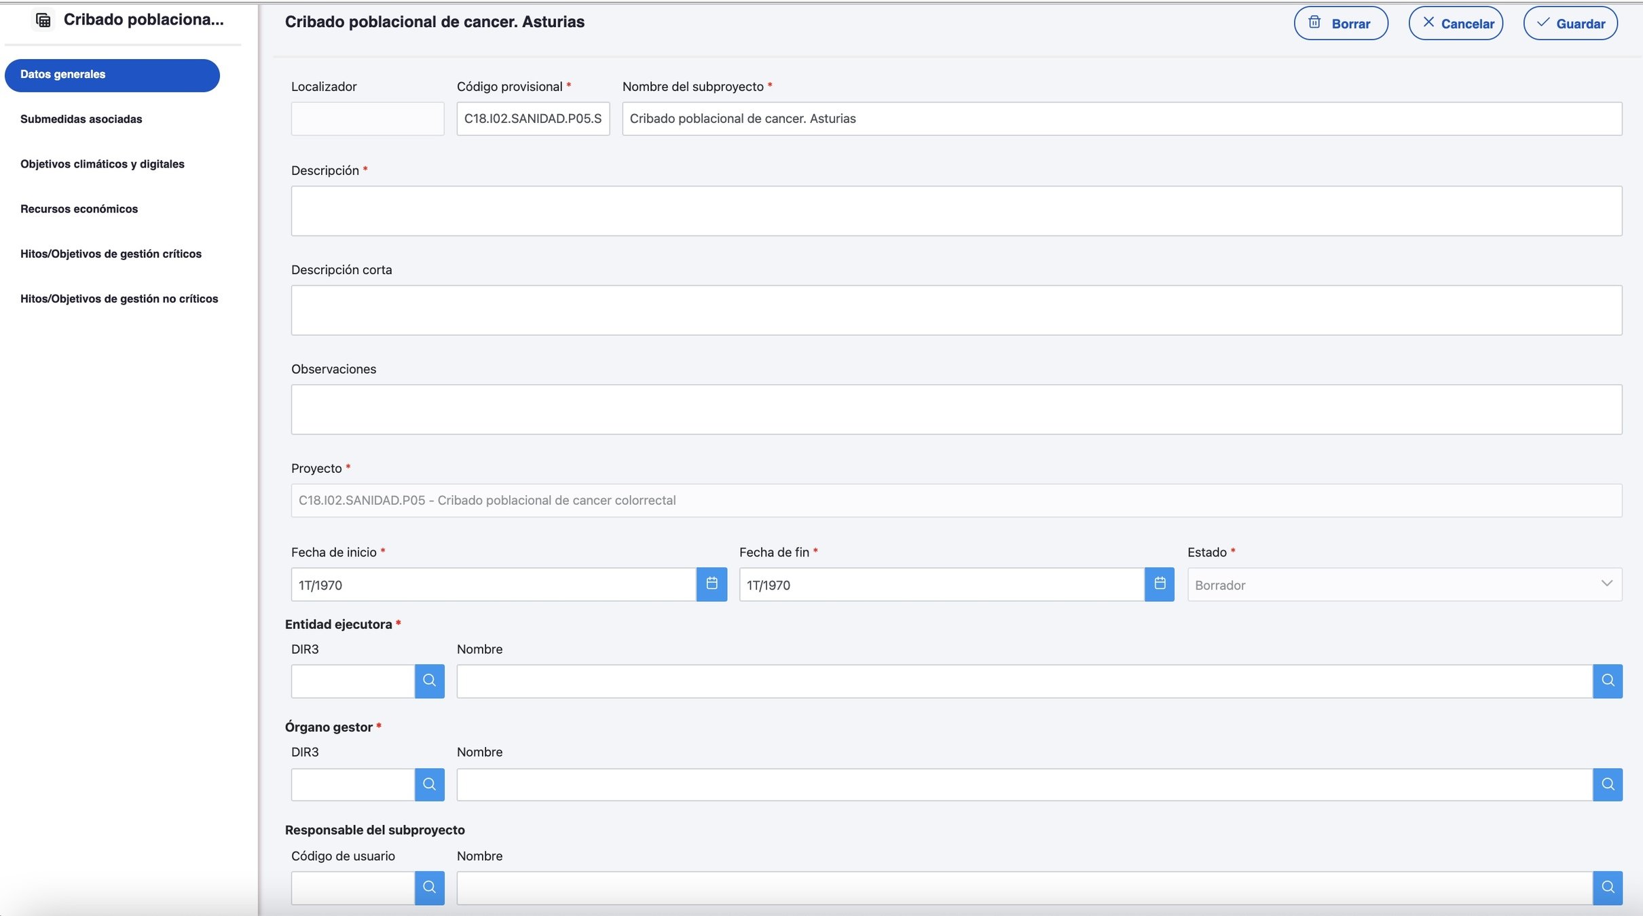Screen dimensions: 1643x916
Task: Open the Submedidas asociadas section
Action: [x=81, y=119]
